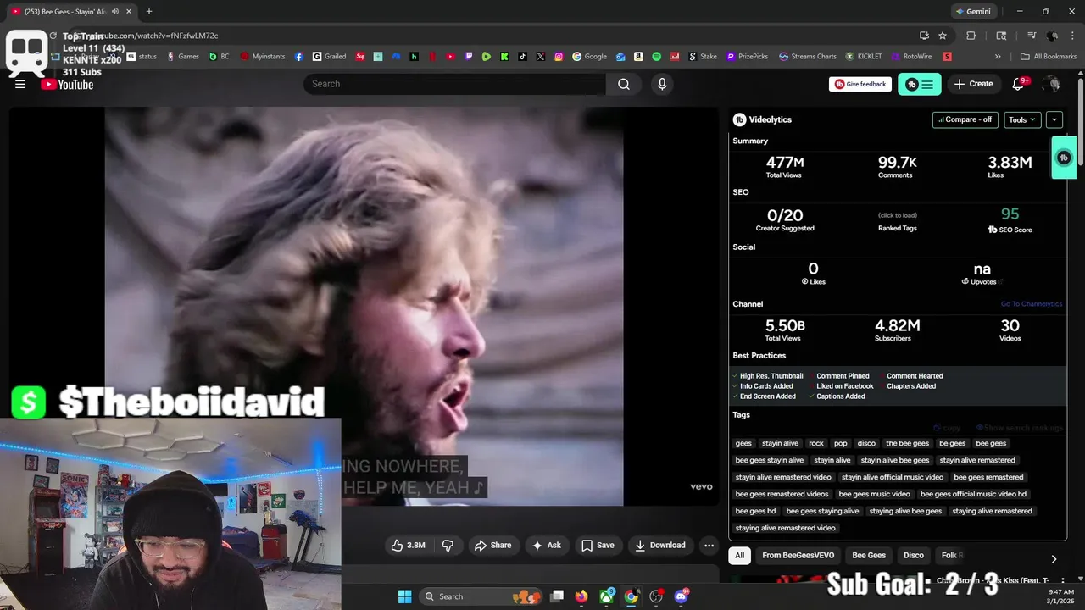Click in the YouTube search field
This screenshot has height=610, width=1085.
454,84
